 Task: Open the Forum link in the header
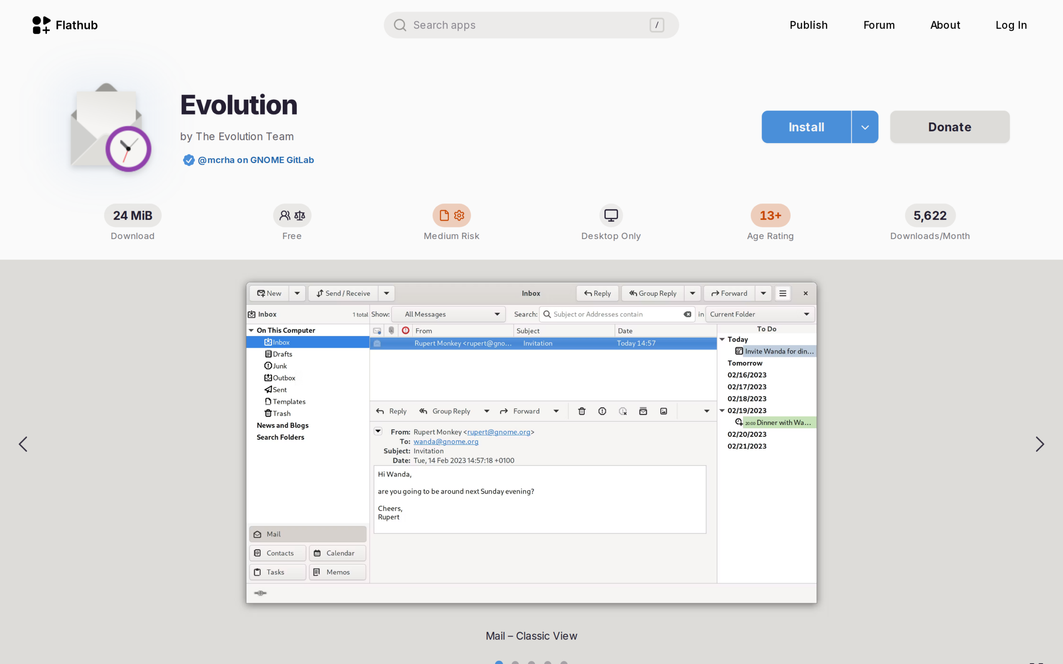(x=879, y=25)
